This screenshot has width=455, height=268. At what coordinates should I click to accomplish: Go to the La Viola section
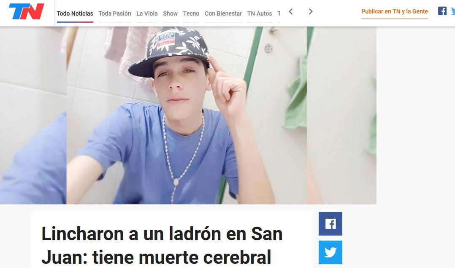pyautogui.click(x=147, y=13)
